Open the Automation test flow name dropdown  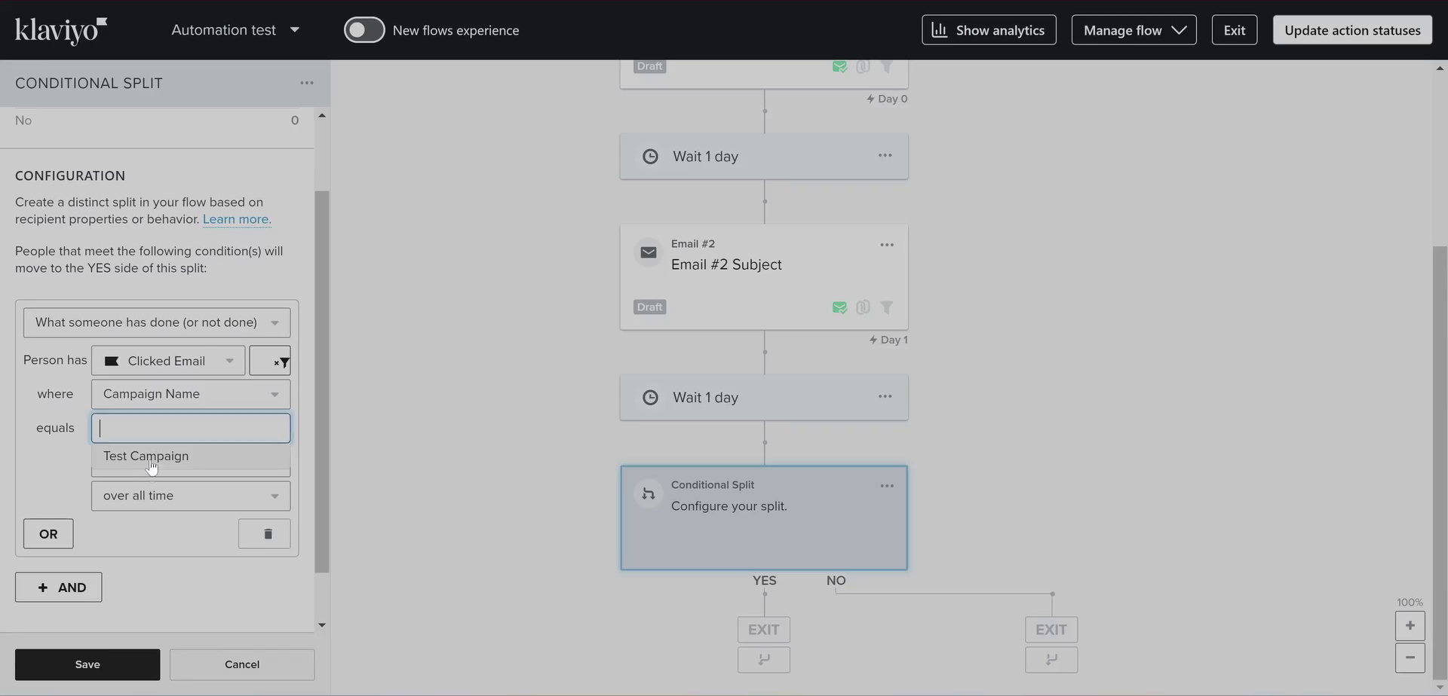tap(235, 30)
